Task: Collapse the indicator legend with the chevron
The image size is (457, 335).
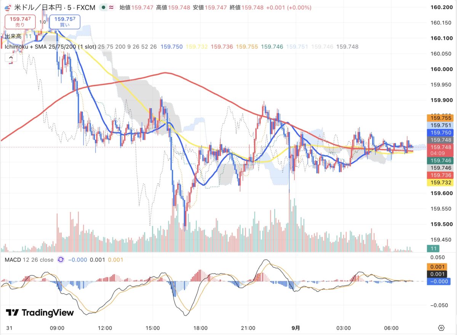Action: (x=10, y=58)
